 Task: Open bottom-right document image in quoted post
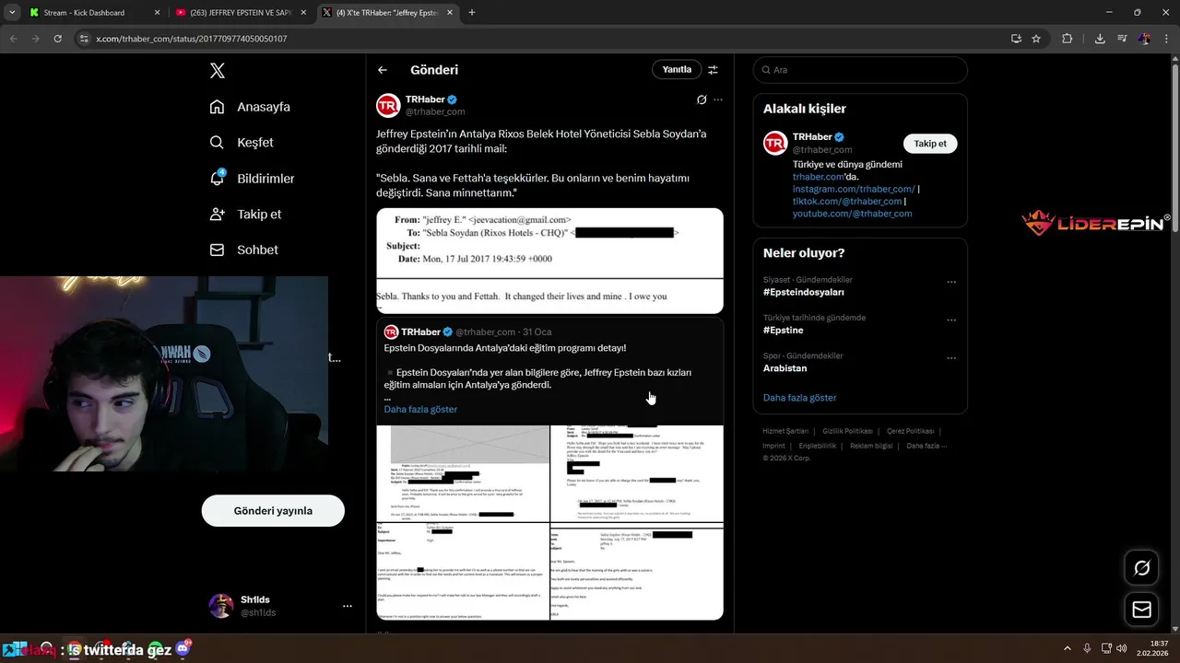(x=637, y=572)
